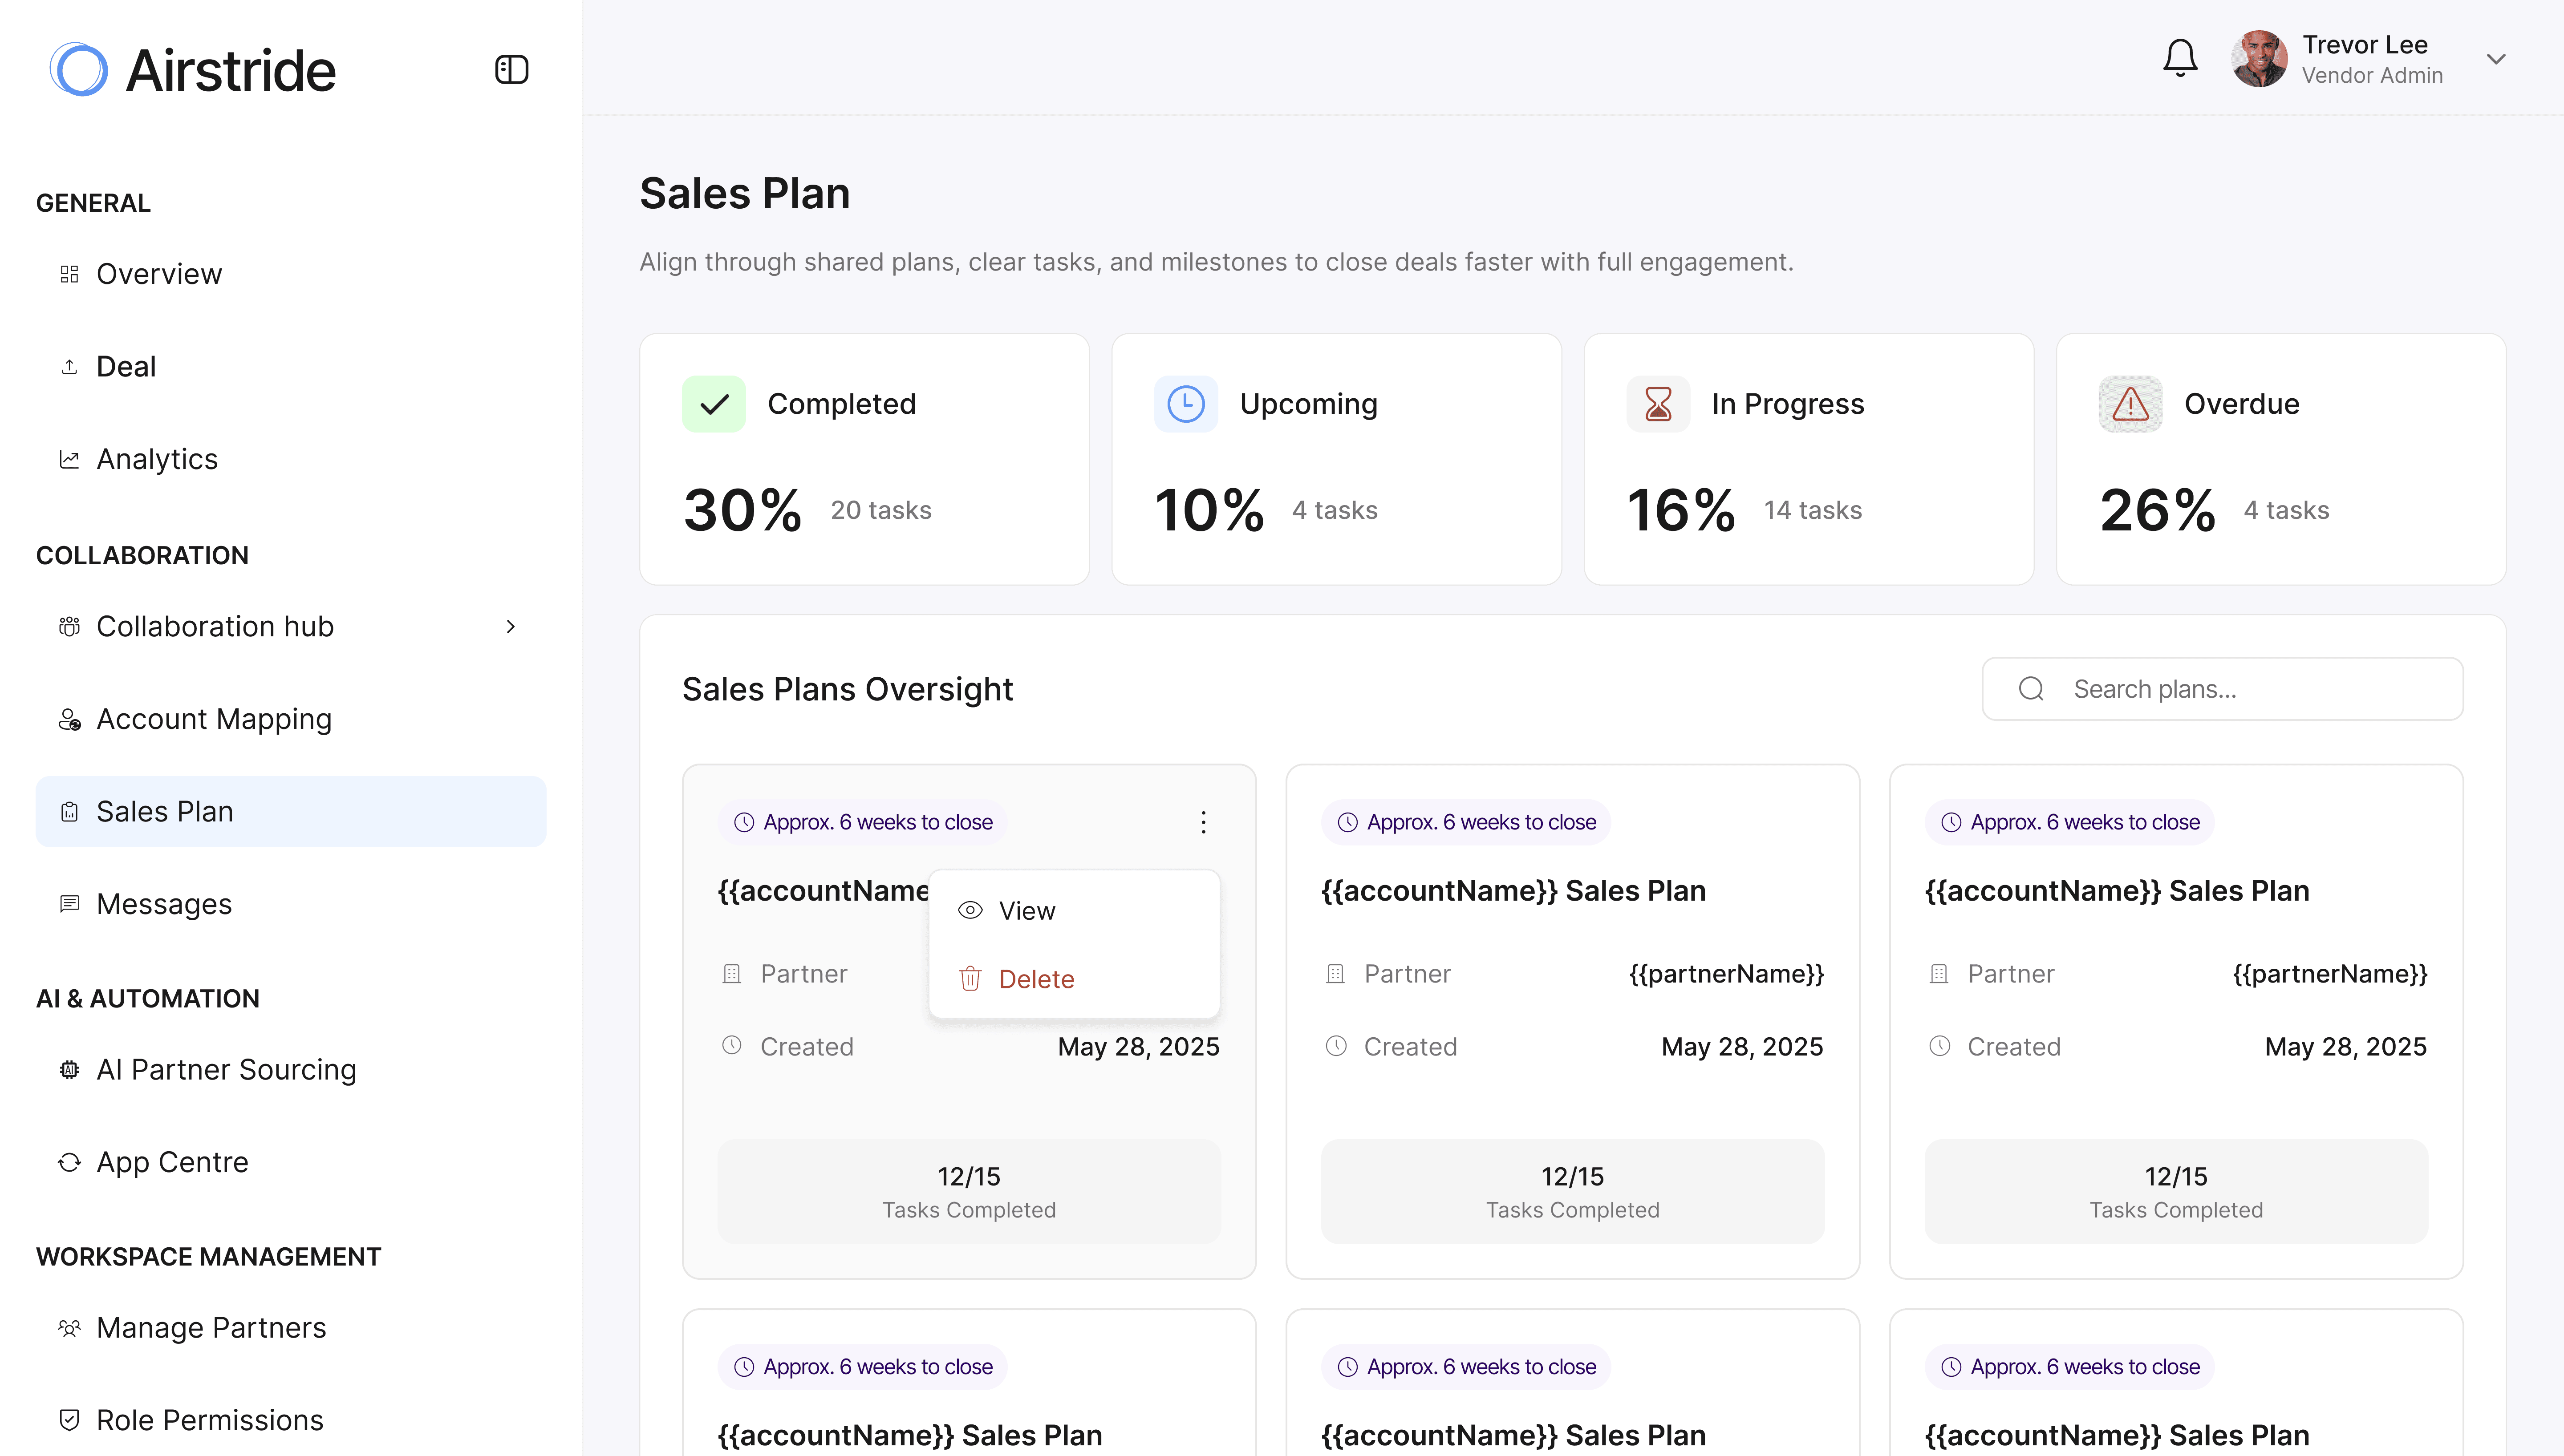This screenshot has height=1456, width=2564.
Task: Open Manage Partners in the sidebar
Action: point(211,1328)
